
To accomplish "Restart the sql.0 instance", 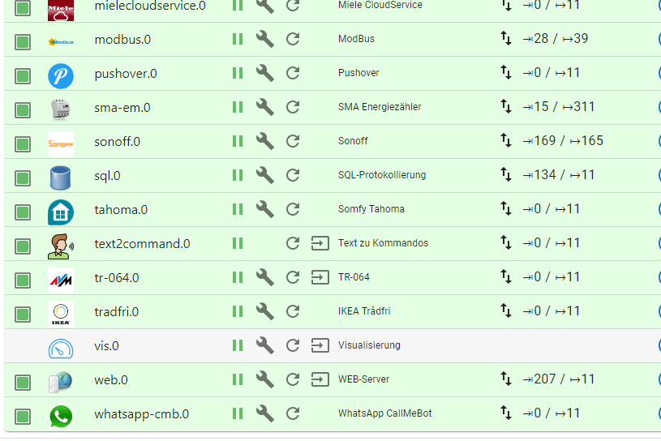I will [294, 175].
